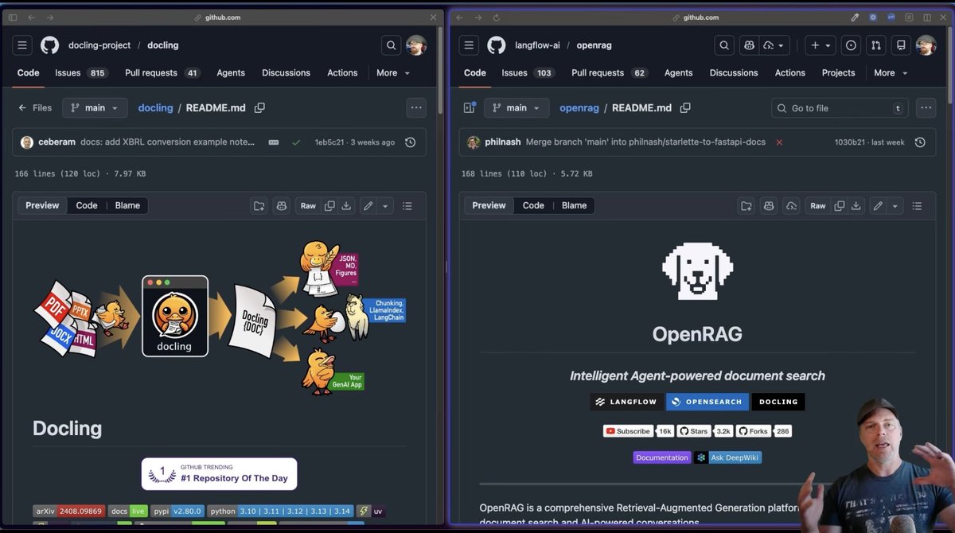
Task: Open Copilot chat icon in openrag header
Action: coord(749,45)
